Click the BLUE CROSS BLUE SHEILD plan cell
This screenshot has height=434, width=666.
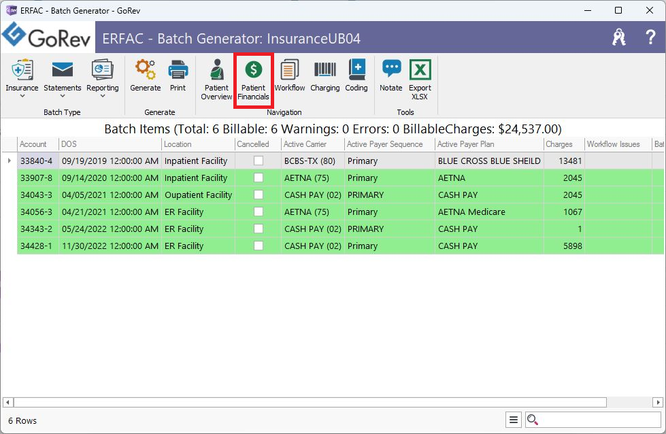pos(489,161)
